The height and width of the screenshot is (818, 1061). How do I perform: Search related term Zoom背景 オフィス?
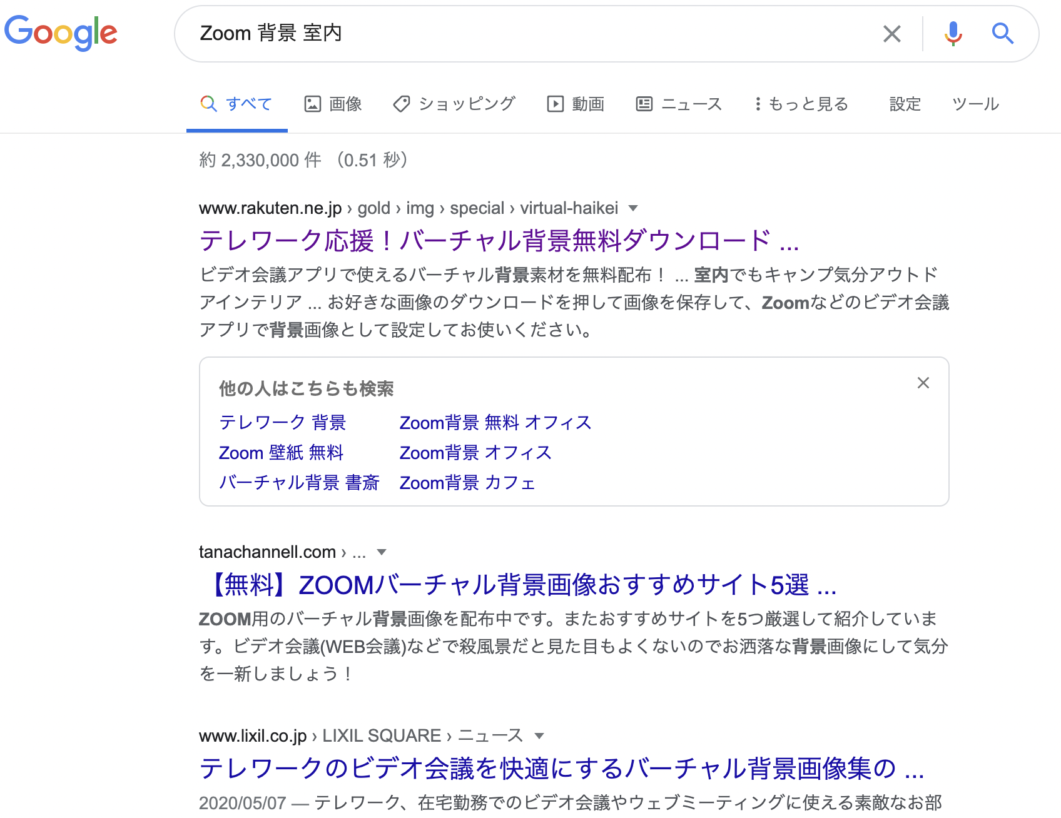point(475,453)
